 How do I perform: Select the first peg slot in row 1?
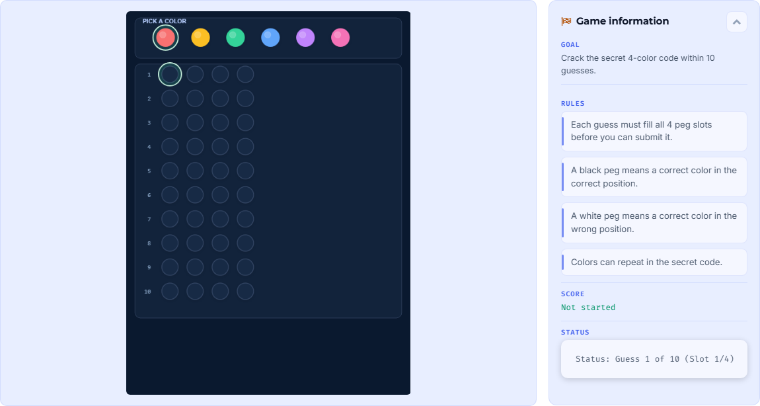coord(170,75)
